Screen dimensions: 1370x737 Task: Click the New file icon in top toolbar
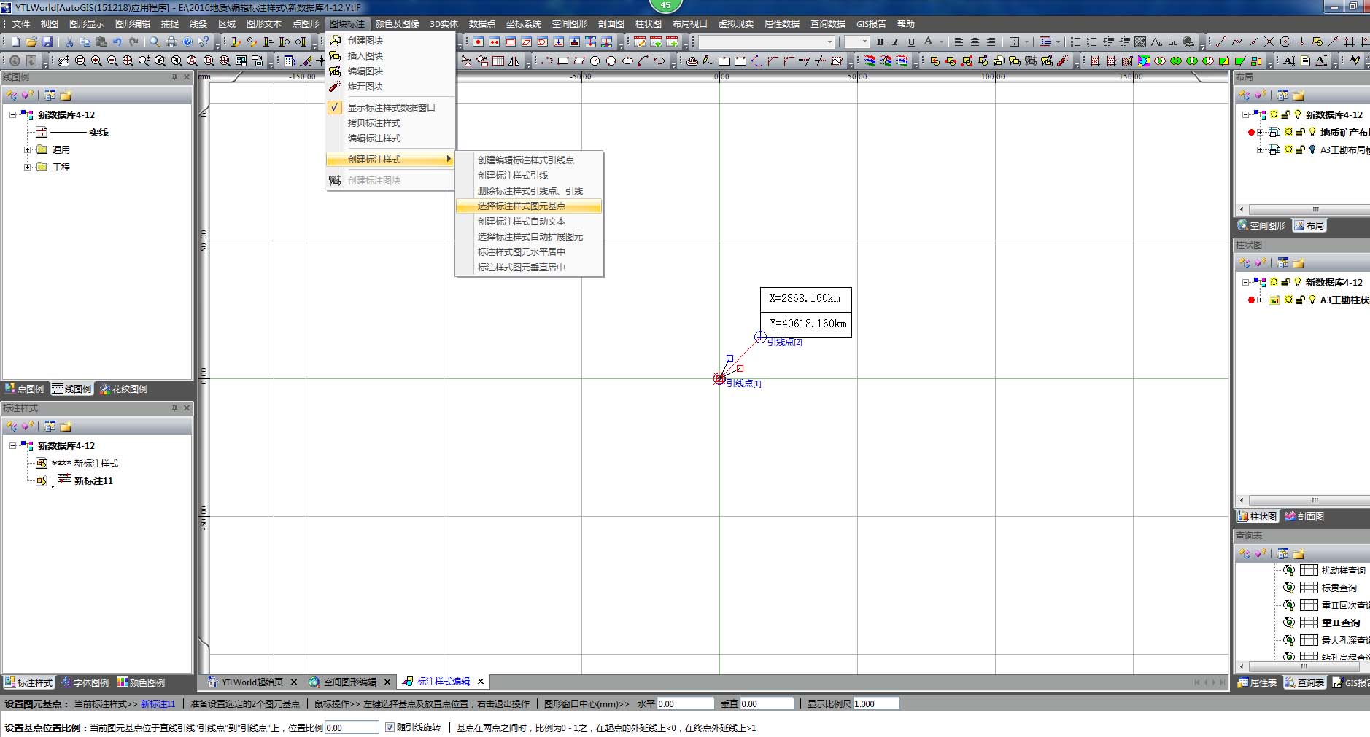pos(15,42)
